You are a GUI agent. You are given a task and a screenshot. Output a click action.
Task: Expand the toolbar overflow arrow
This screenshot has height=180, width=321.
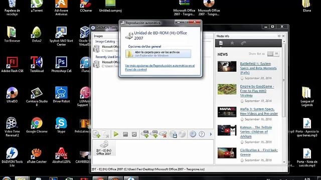[x=211, y=134]
